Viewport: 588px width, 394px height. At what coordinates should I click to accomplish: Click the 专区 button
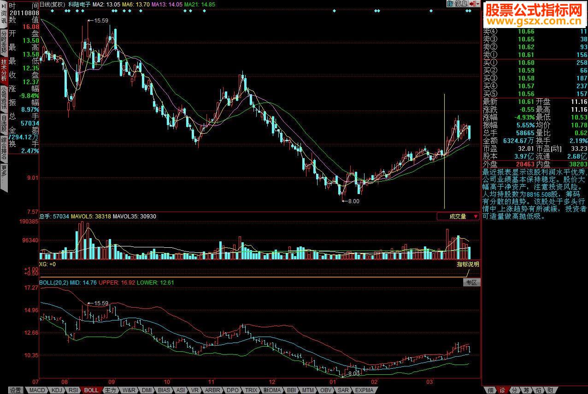click(x=471, y=283)
